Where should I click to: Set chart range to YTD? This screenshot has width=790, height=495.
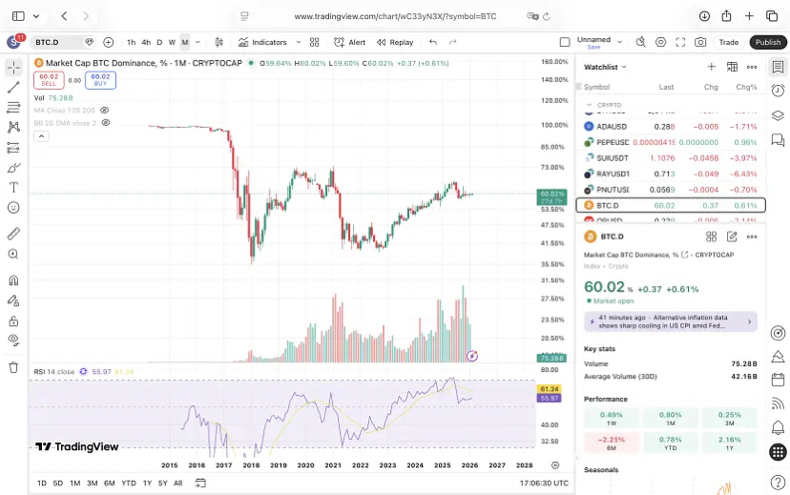129,484
